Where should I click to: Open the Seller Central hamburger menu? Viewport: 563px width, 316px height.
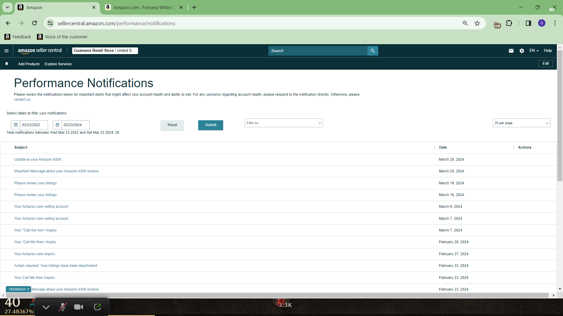point(6,51)
